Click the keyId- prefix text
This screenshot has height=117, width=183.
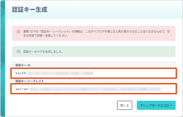click(x=22, y=73)
